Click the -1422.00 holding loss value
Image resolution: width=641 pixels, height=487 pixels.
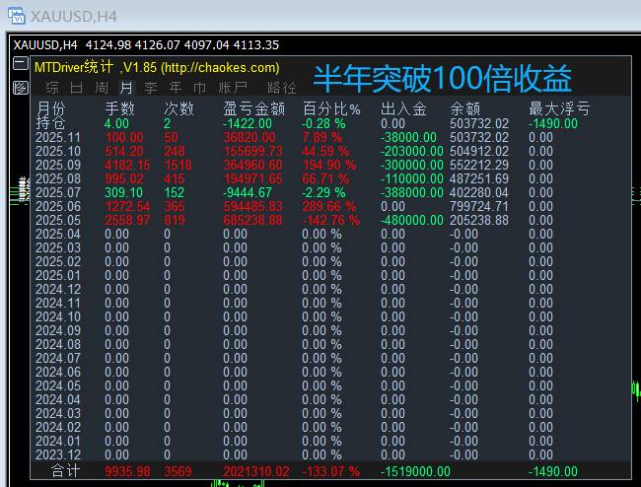coord(248,123)
